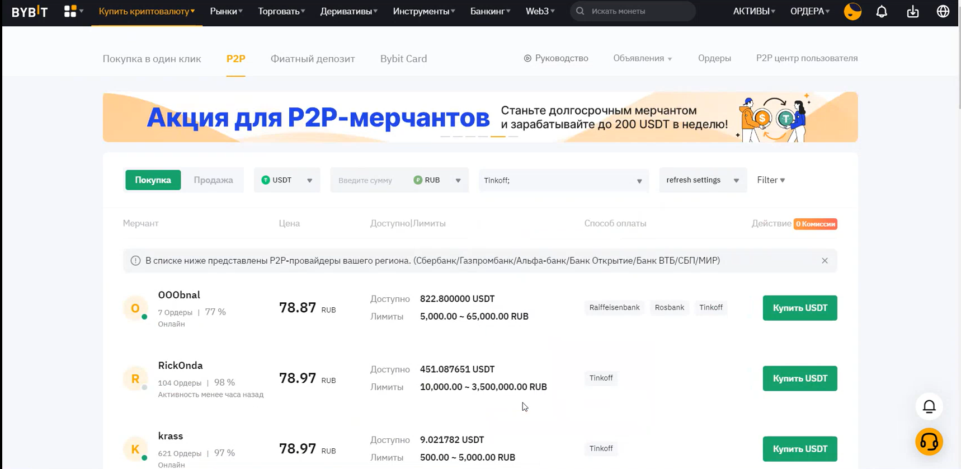Click the 822.800000 USDT available amount
The height and width of the screenshot is (469, 961).
(x=457, y=299)
